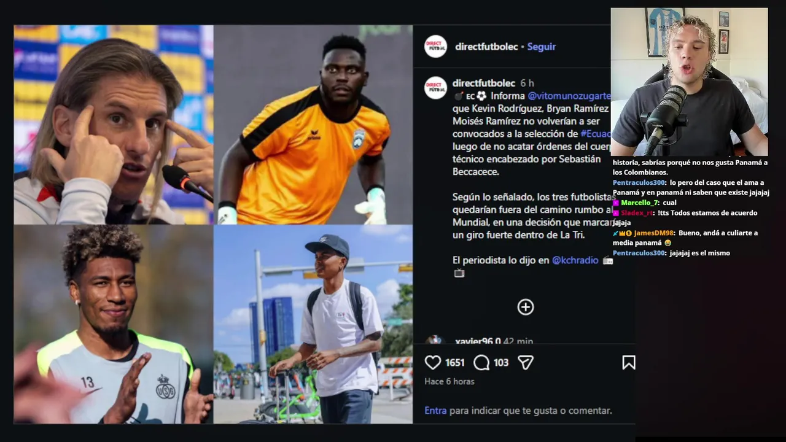Like the post with the heart icon
The image size is (786, 442).
(433, 363)
